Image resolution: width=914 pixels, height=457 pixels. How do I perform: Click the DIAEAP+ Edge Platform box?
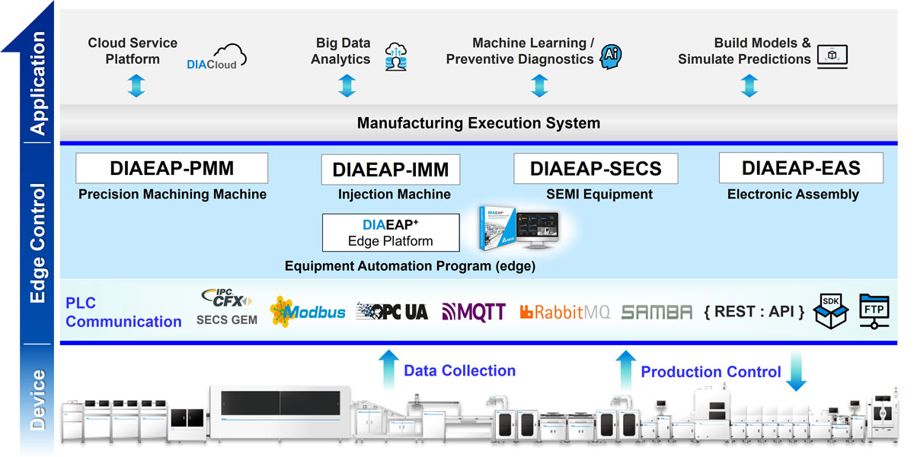[x=391, y=233]
